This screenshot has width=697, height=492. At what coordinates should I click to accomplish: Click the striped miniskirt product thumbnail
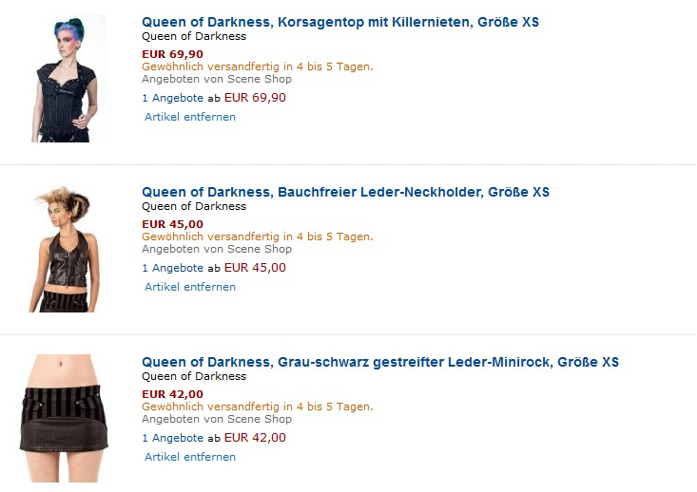pyautogui.click(x=64, y=418)
